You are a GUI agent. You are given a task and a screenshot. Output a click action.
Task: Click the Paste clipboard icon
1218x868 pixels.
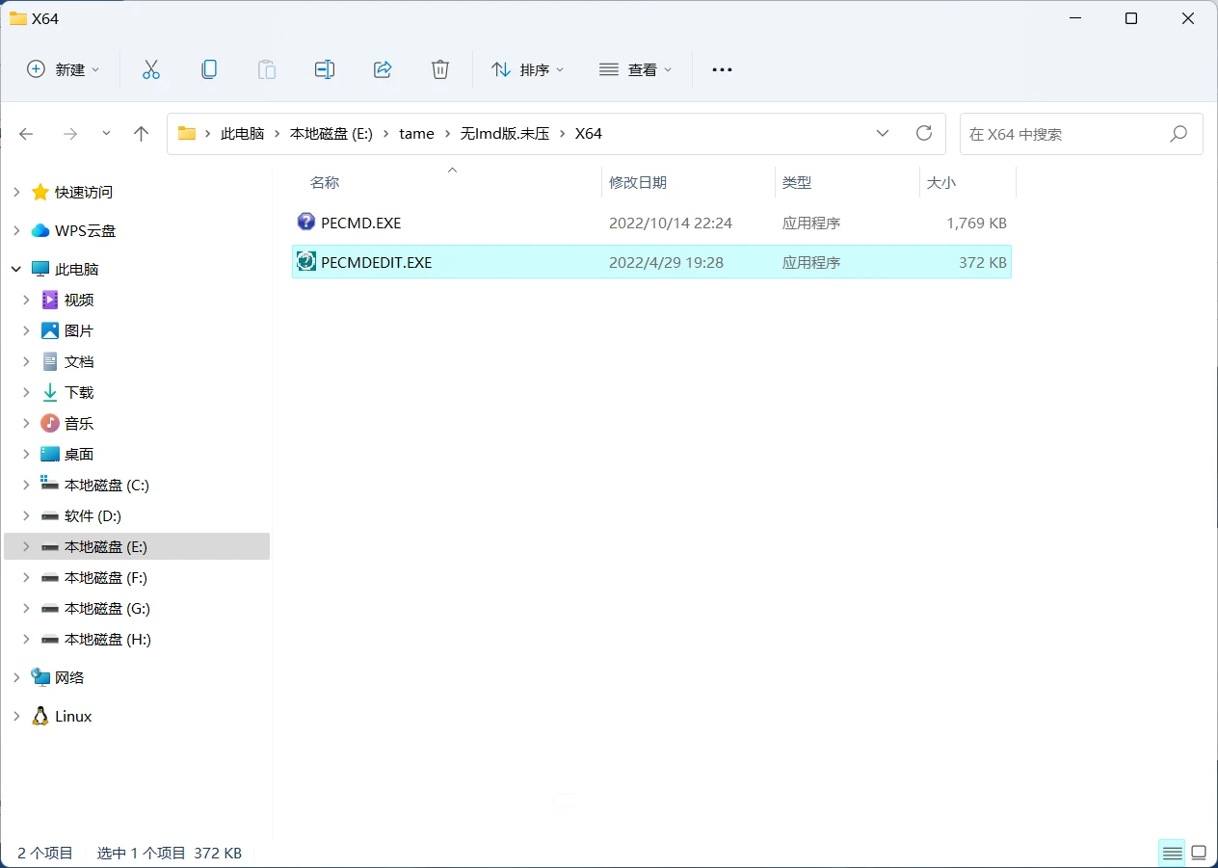[267, 69]
